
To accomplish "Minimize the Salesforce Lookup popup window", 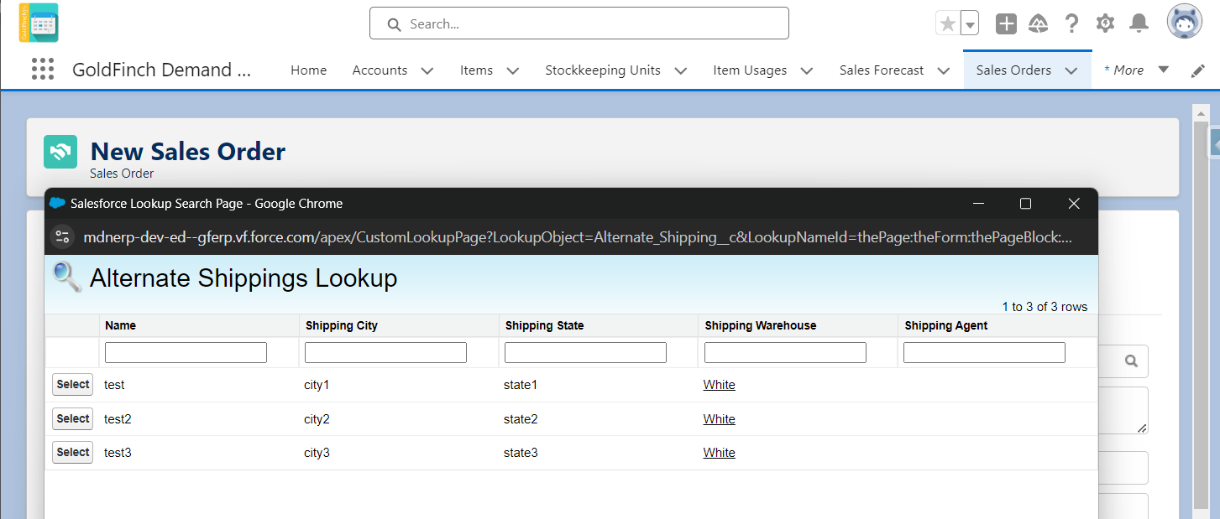I will [977, 204].
